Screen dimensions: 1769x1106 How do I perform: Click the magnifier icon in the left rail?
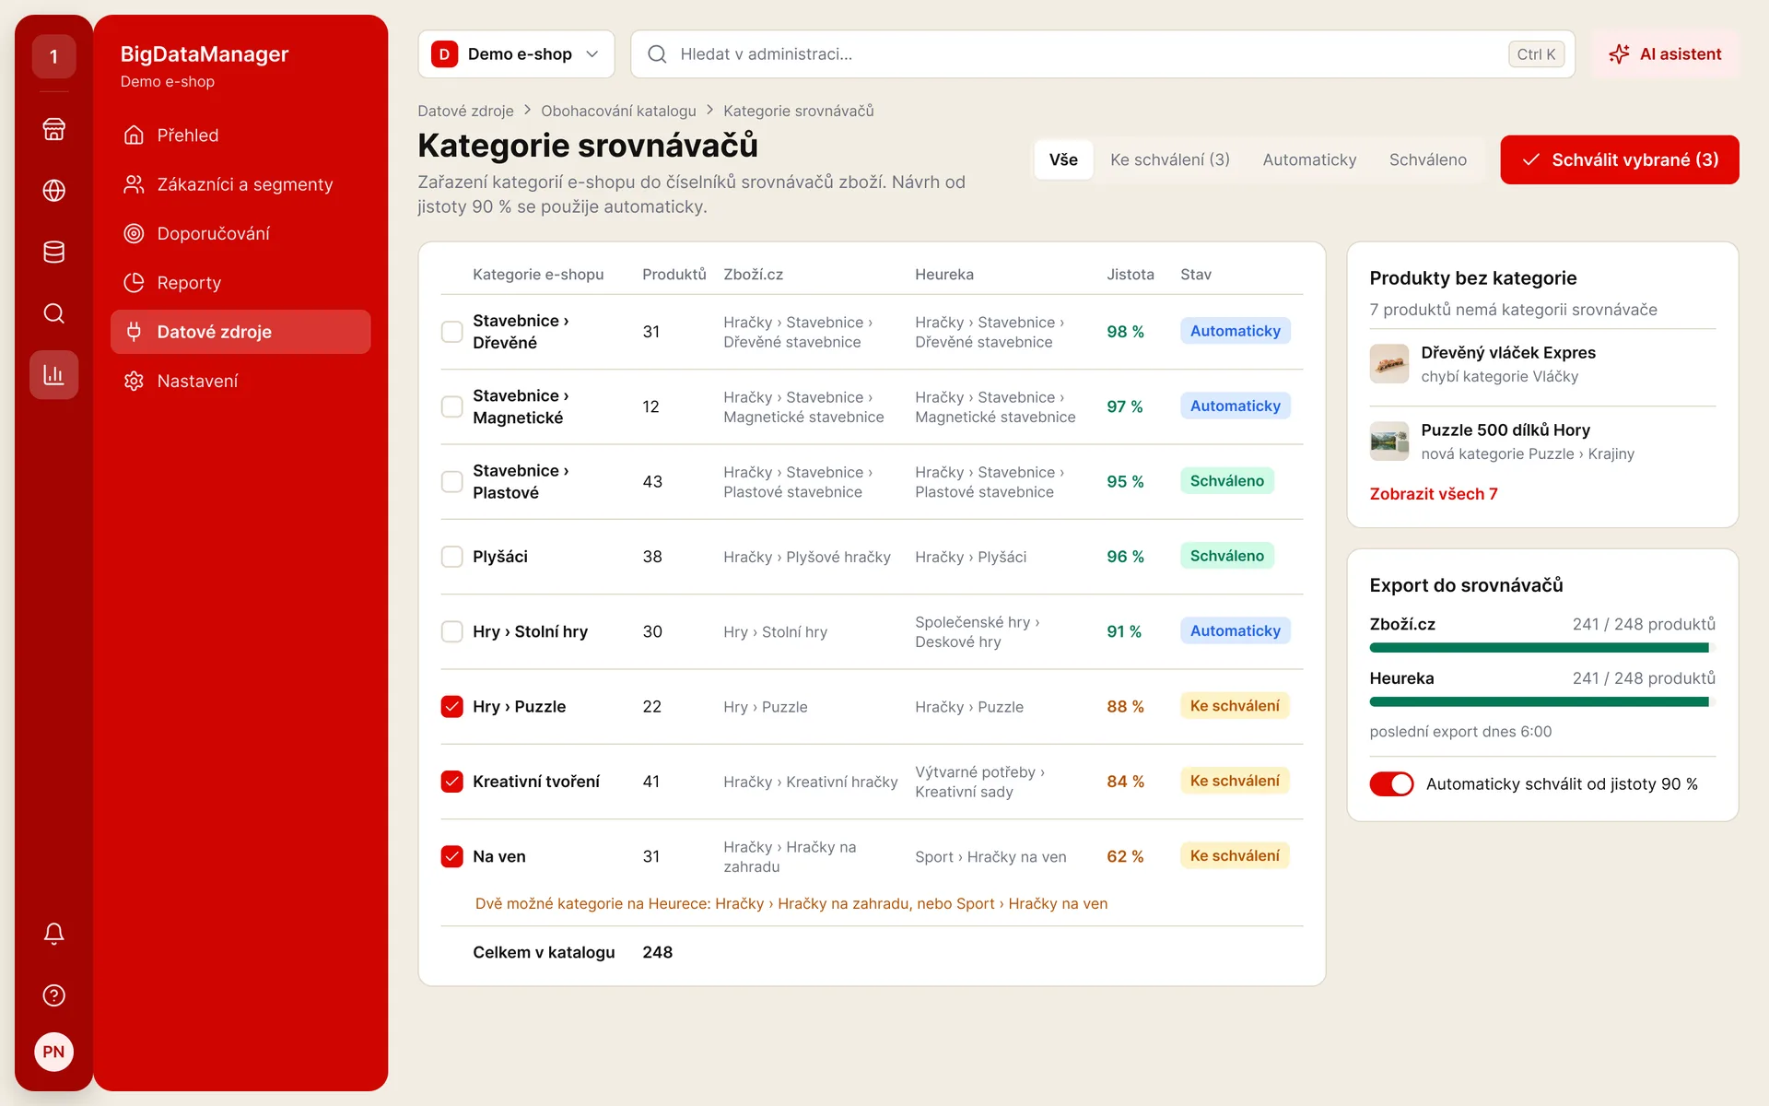53,313
